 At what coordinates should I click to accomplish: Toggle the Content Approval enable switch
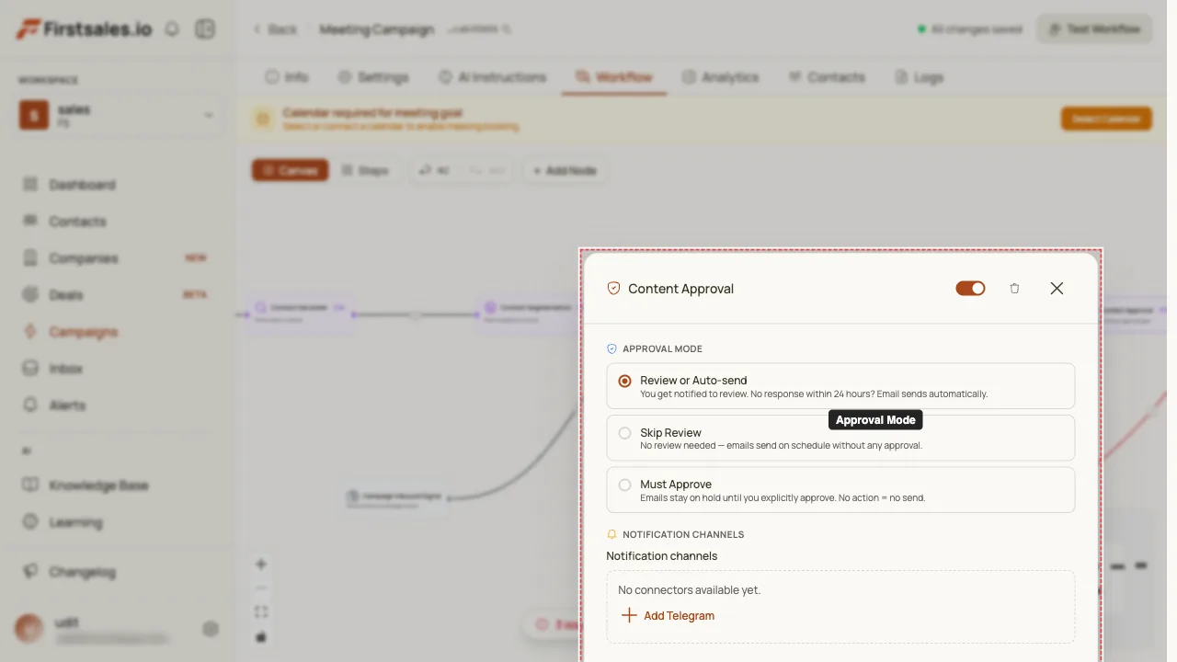click(x=970, y=289)
